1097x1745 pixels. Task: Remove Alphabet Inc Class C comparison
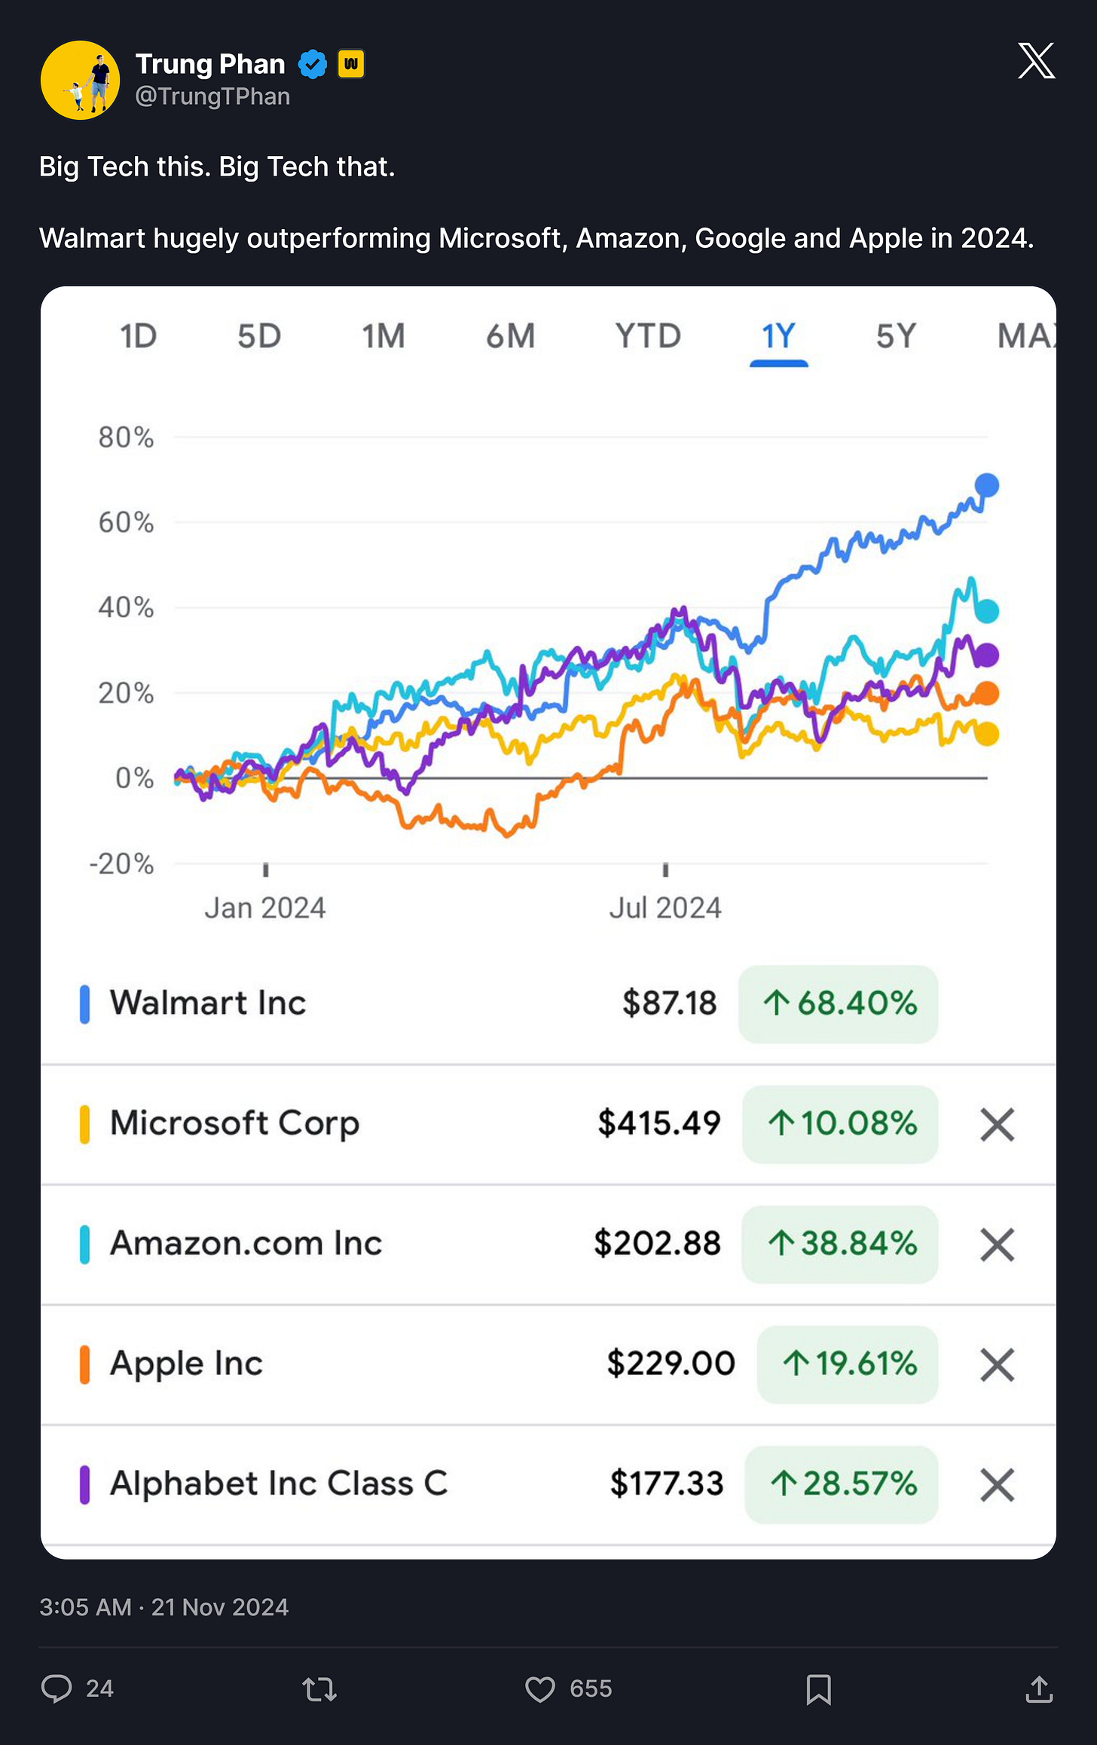[x=997, y=1484]
